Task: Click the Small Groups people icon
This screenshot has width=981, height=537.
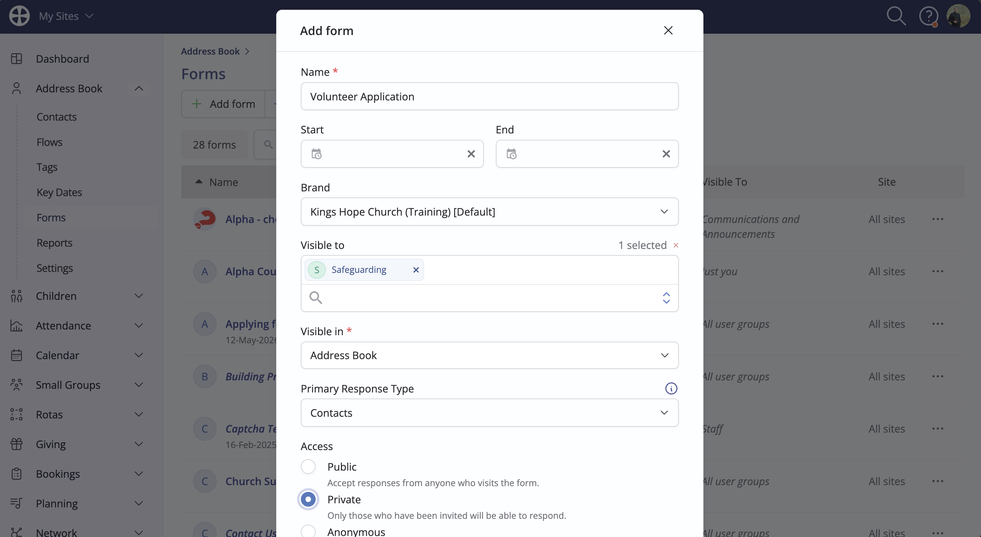Action: click(17, 385)
